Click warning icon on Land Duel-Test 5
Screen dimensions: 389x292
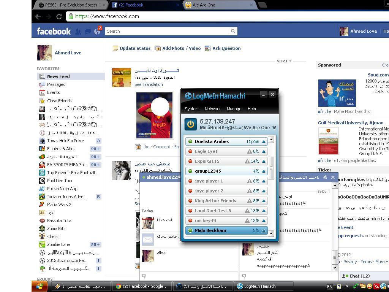click(x=247, y=211)
